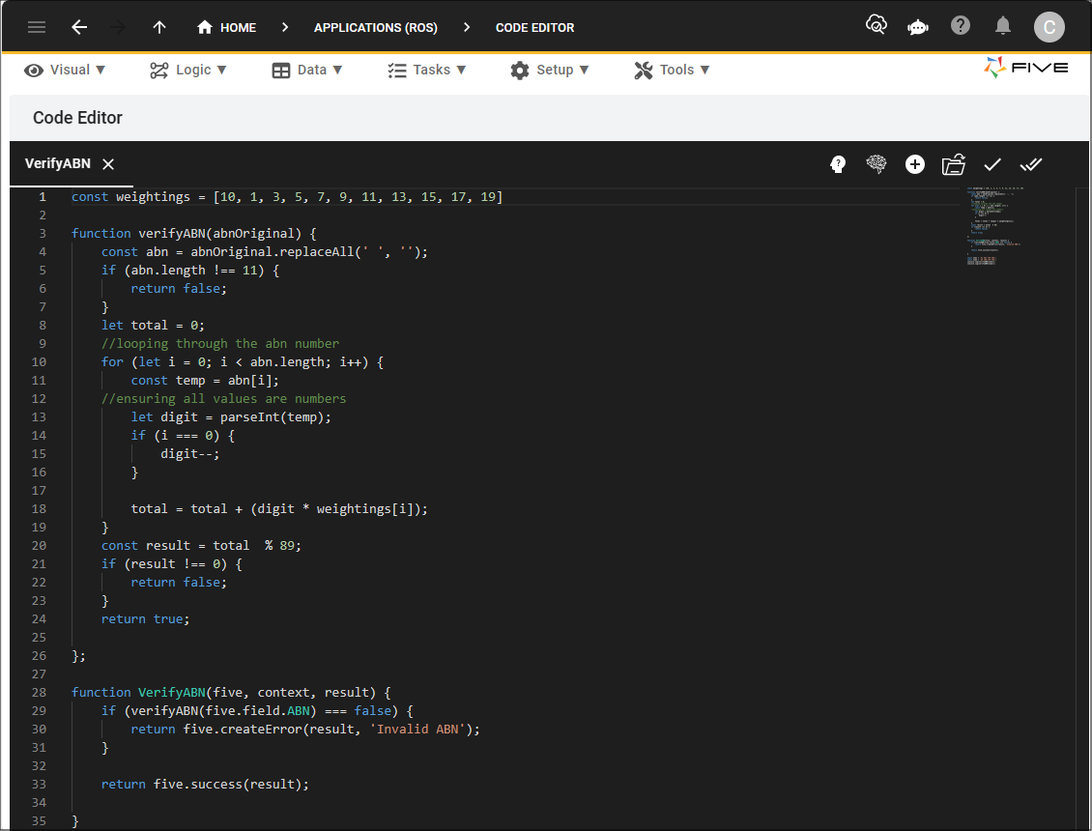Expand the Tasks dropdown arrow
1092x831 pixels.
[x=461, y=70]
